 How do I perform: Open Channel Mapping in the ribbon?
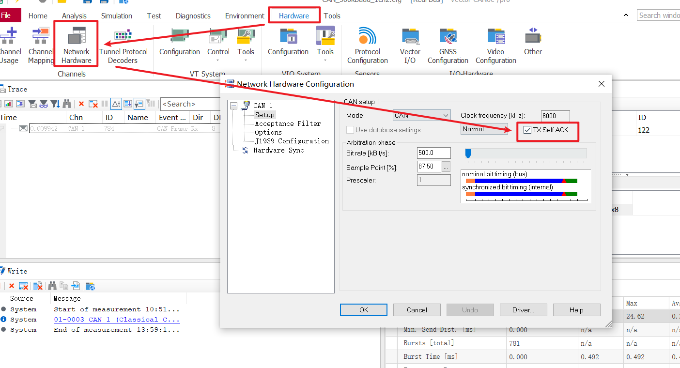pyautogui.click(x=41, y=46)
